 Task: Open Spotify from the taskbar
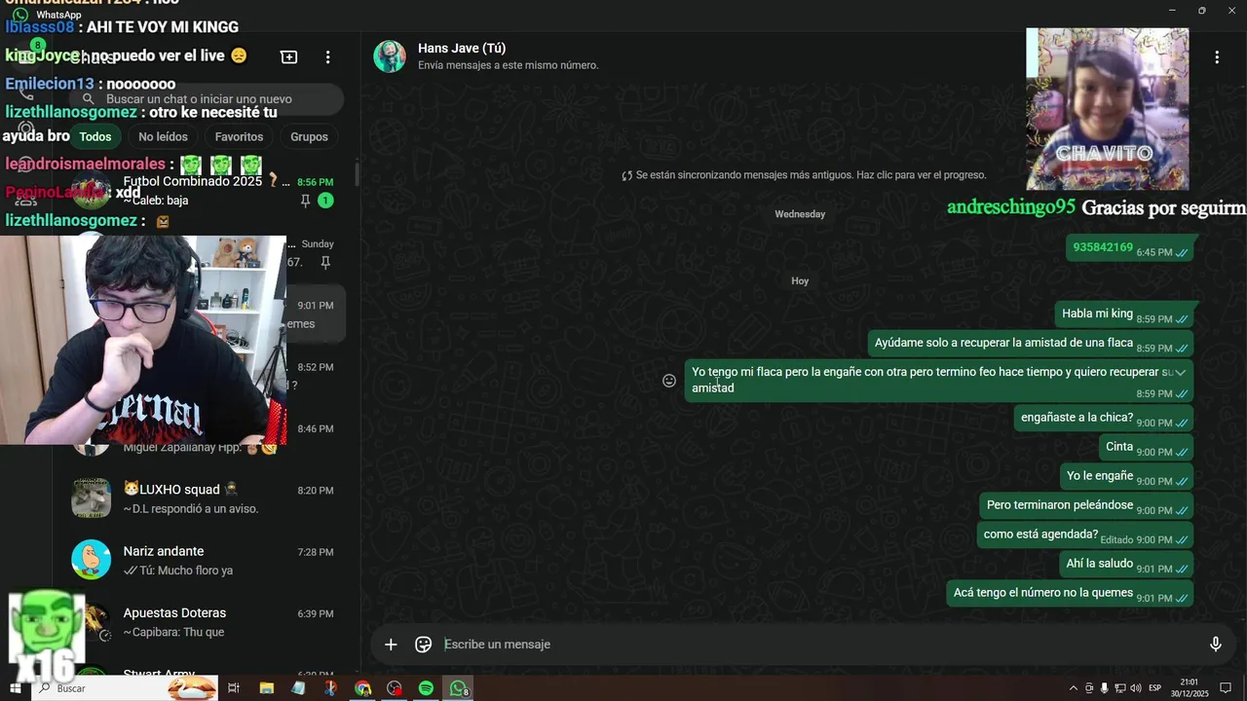(x=426, y=688)
